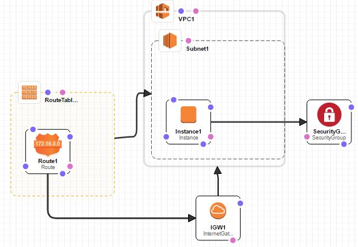Screen dimensions: 358x247
Task: Click the blue dot on Instance1's bottom edge
Action: 203,144
